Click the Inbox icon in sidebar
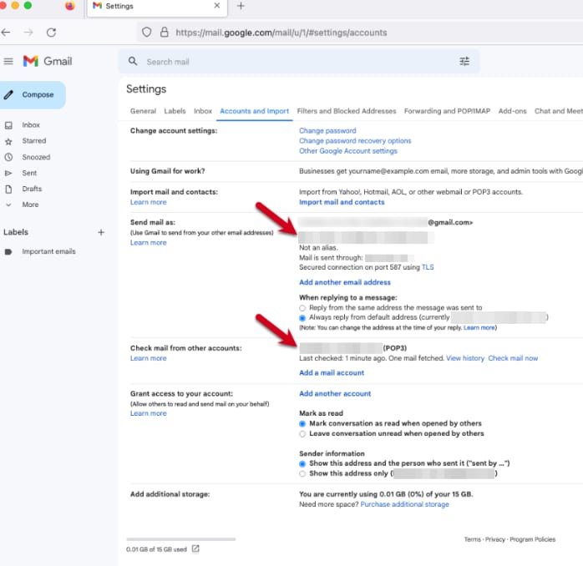 pos(8,125)
